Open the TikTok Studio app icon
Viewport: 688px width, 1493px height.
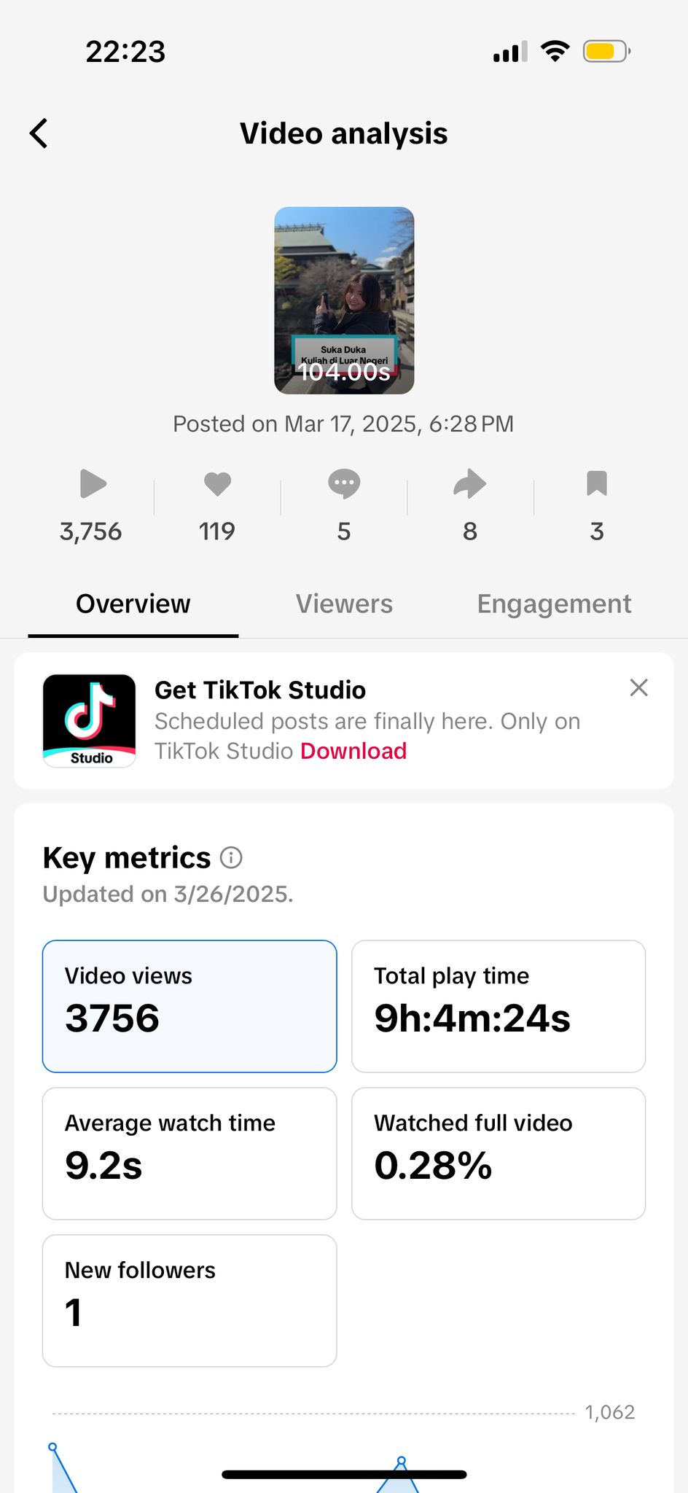[90, 720]
